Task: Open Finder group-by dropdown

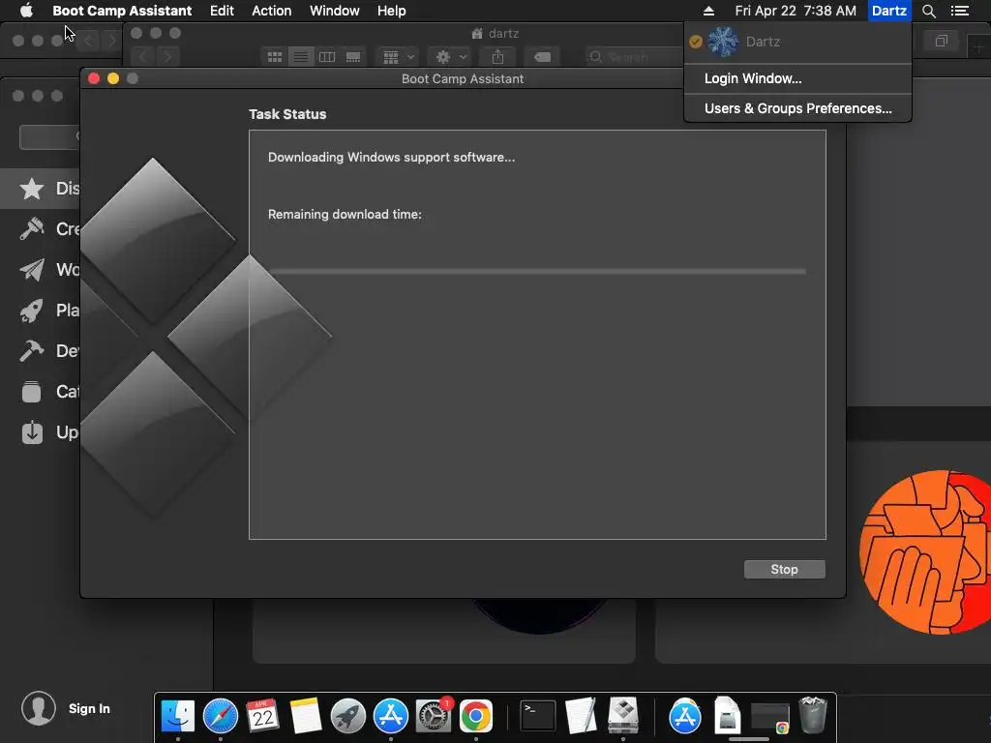Action: point(398,57)
